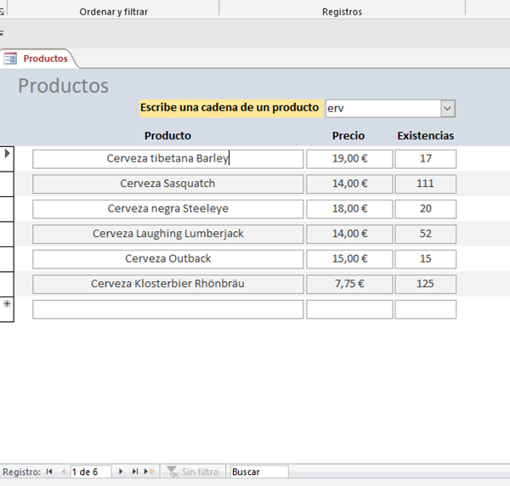Click the Sin filtro filter indicator
Screen dimensions: 510x486
point(193,472)
